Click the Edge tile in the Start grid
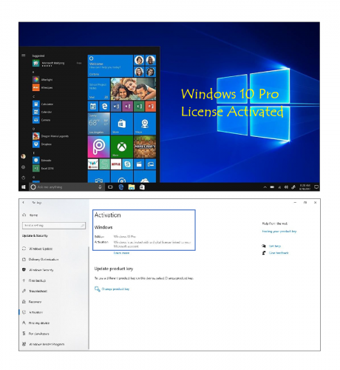 click(104, 107)
